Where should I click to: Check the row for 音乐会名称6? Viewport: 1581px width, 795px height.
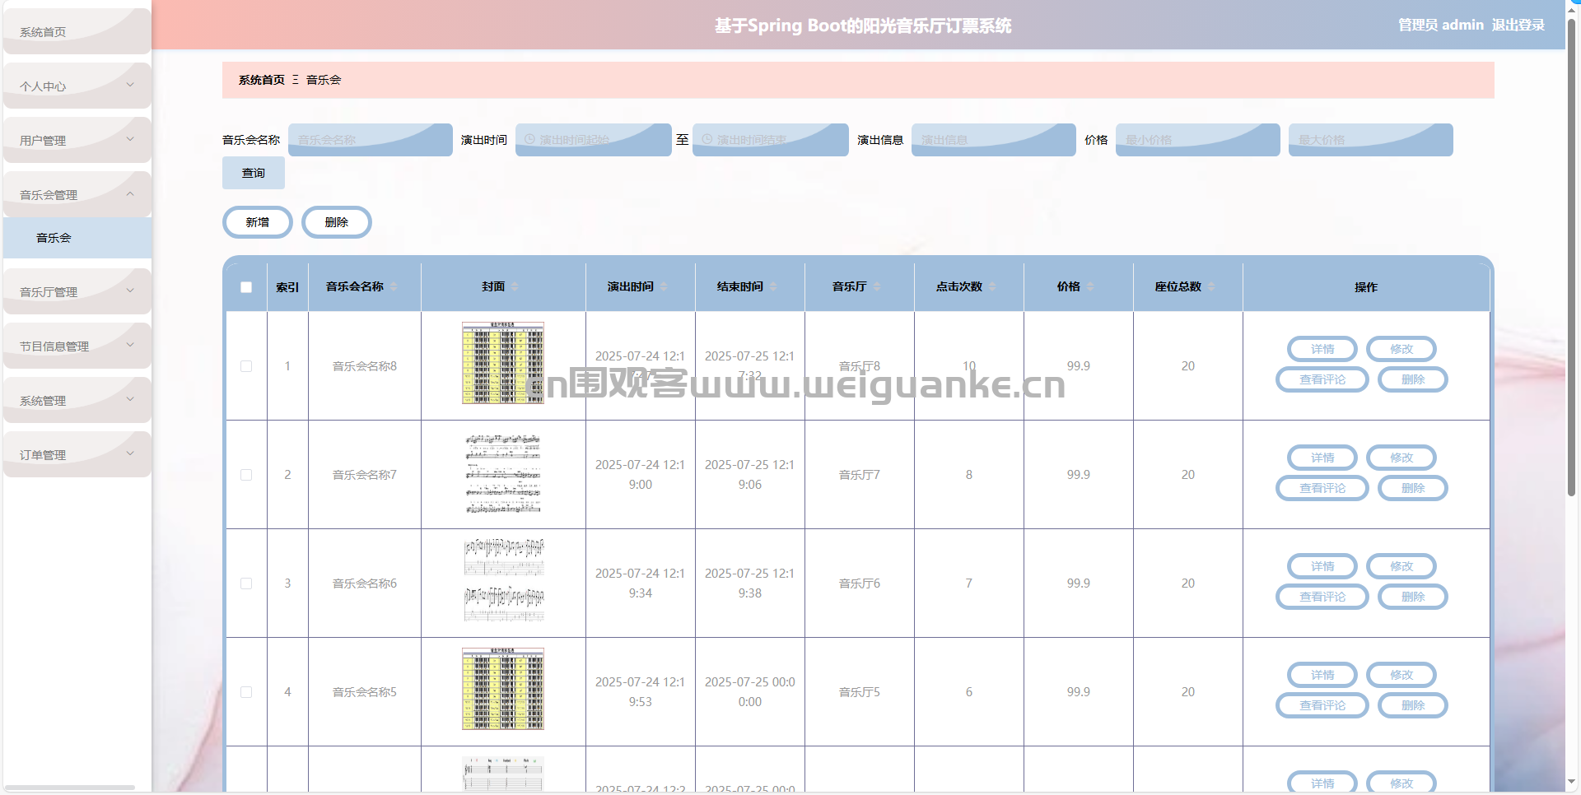click(x=246, y=583)
